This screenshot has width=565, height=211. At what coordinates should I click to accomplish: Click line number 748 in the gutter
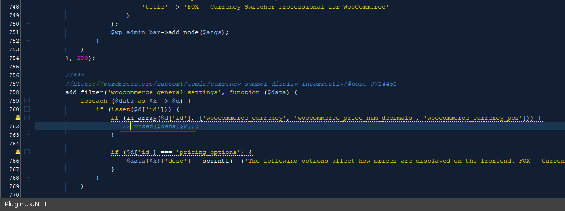[13, 7]
